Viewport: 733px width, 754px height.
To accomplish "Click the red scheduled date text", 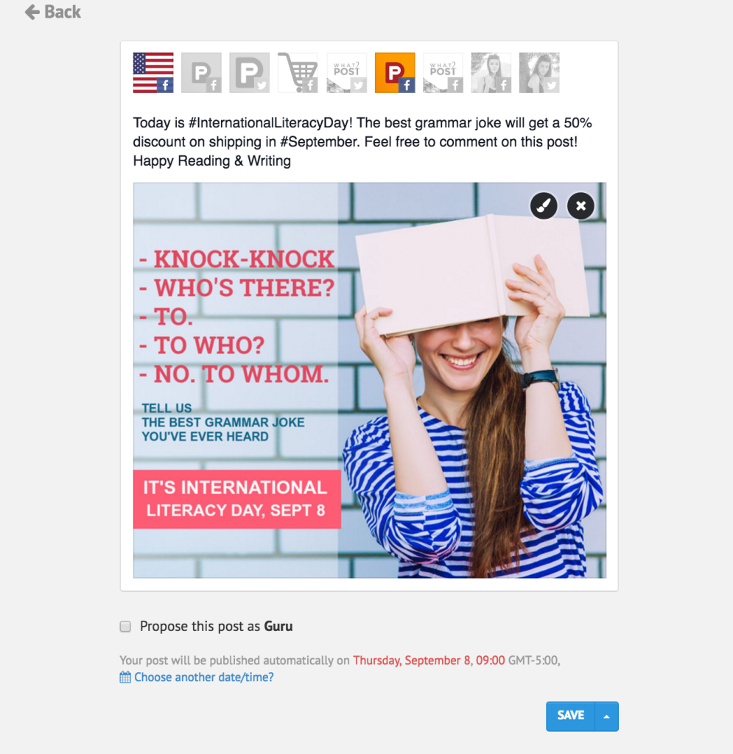I will [429, 660].
